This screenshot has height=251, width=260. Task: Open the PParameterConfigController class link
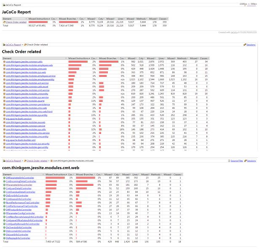(x=20, y=213)
